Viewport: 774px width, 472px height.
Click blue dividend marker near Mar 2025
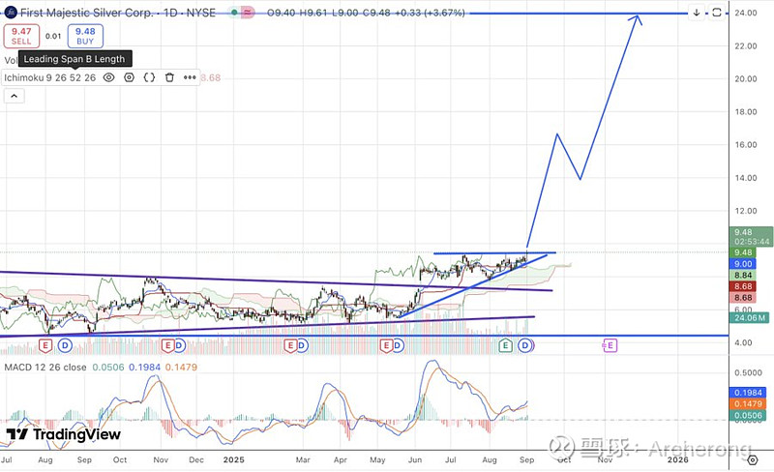coord(301,345)
